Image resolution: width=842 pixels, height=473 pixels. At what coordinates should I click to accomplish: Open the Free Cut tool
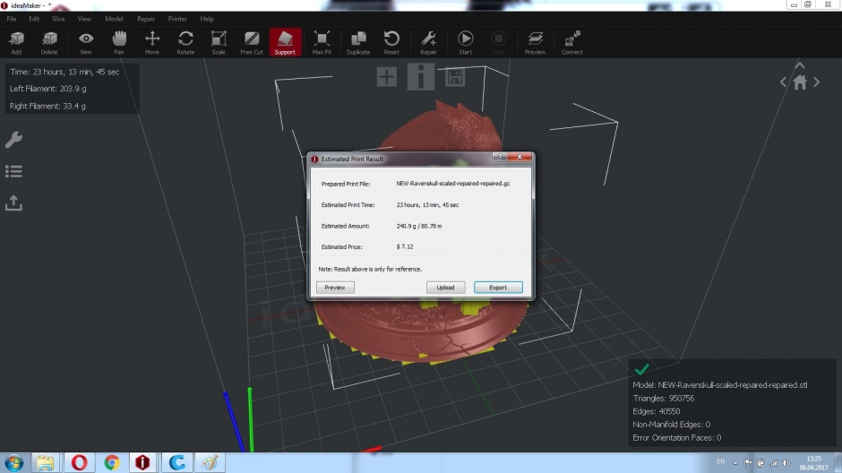[x=252, y=42]
